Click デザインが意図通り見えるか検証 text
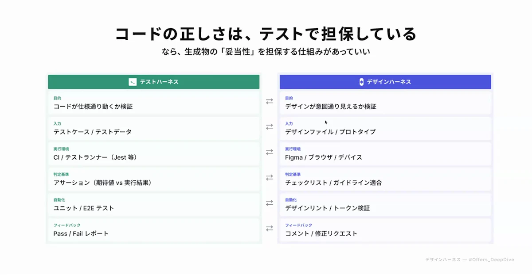This screenshot has width=532, height=275. tap(331, 107)
